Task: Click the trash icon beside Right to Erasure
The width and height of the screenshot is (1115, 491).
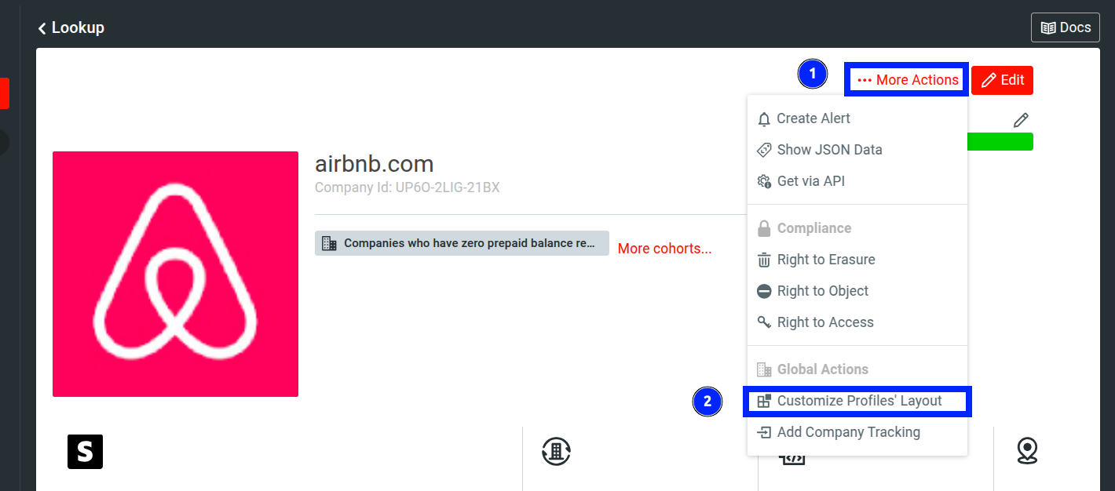Action: (x=762, y=259)
